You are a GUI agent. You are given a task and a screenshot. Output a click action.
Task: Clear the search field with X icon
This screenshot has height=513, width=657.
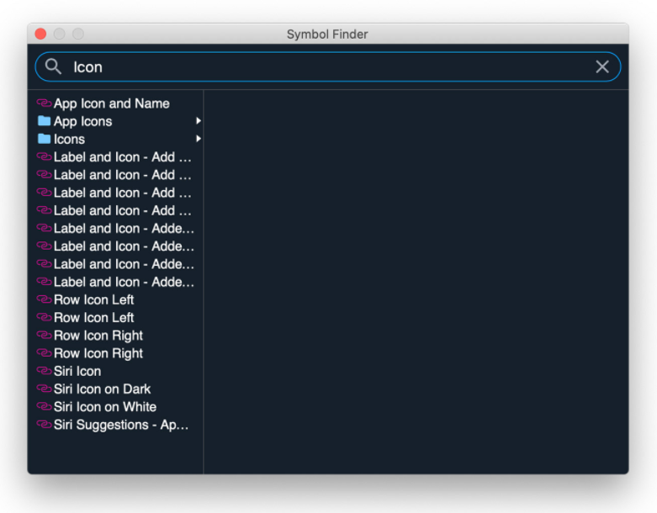602,66
